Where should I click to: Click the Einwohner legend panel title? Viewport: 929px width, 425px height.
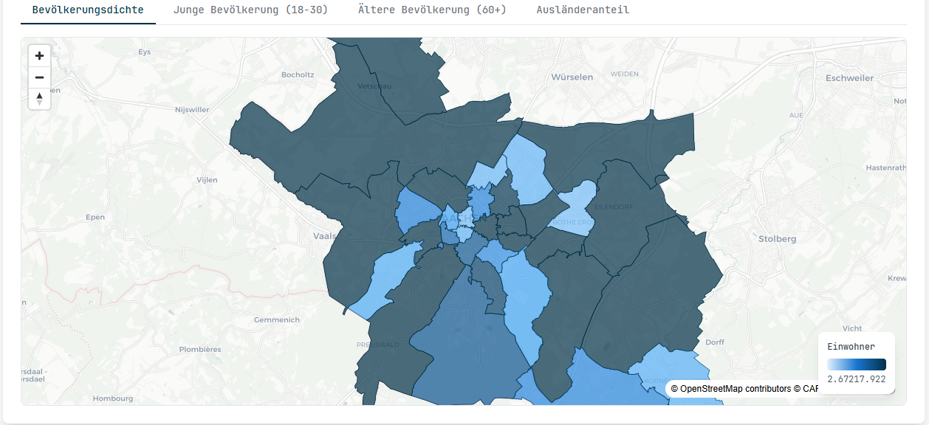pyautogui.click(x=851, y=346)
